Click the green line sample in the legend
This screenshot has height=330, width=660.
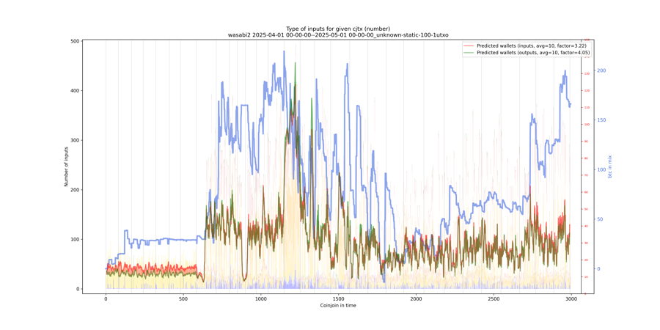tap(469, 52)
